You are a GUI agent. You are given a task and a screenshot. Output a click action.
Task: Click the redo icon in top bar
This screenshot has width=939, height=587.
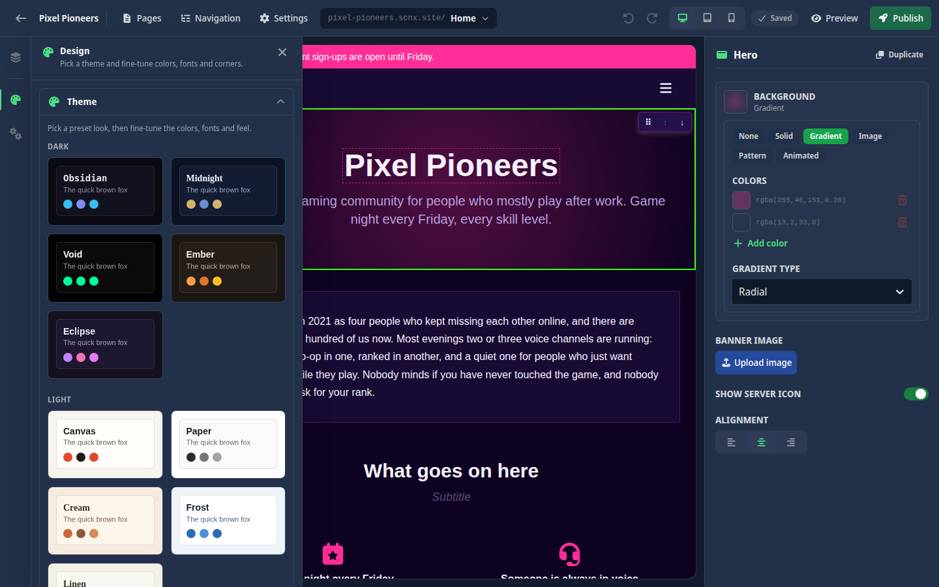pos(652,18)
